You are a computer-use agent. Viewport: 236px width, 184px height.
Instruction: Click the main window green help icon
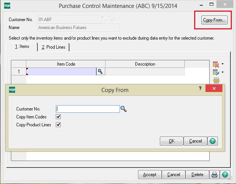point(225,175)
